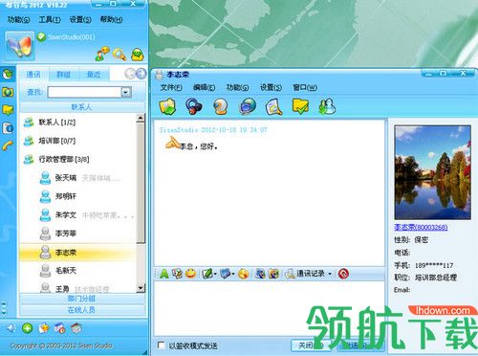Click the 联系人 header bar

pyautogui.click(x=82, y=107)
